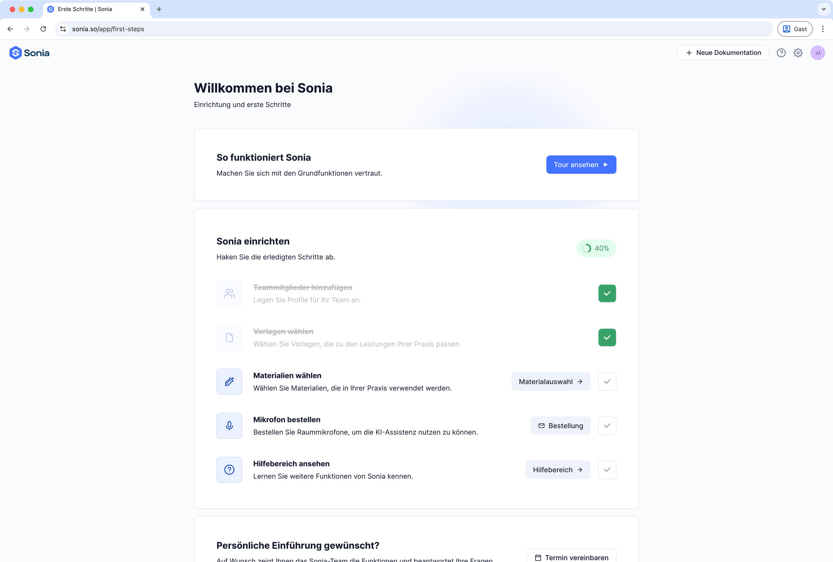
Task: Click the microphone icon beside Mikrofon bestellen
Action: coord(229,425)
